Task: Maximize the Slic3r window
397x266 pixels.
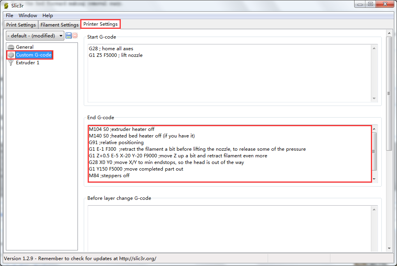Action: click(x=371, y=4)
